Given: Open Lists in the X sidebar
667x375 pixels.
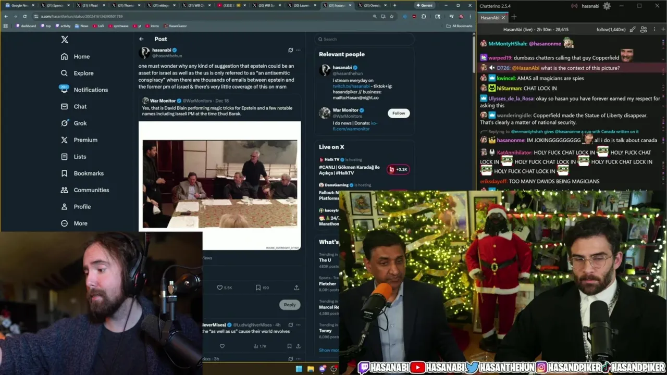Looking at the screenshot, I should 73,156.
